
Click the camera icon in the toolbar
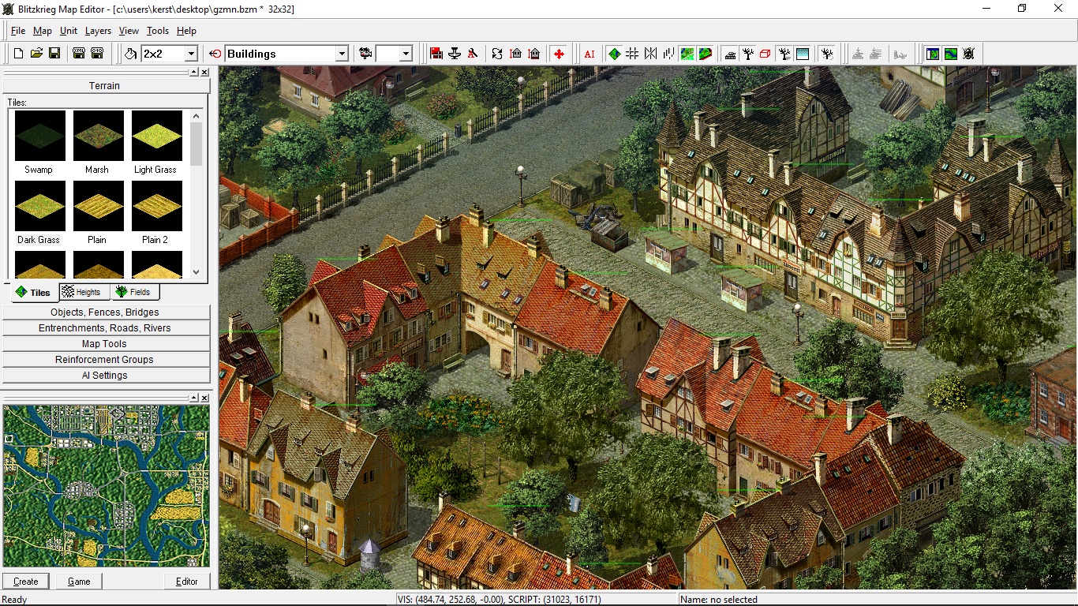[365, 54]
